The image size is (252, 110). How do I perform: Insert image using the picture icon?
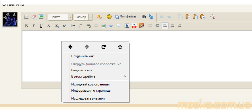[x=104, y=26]
